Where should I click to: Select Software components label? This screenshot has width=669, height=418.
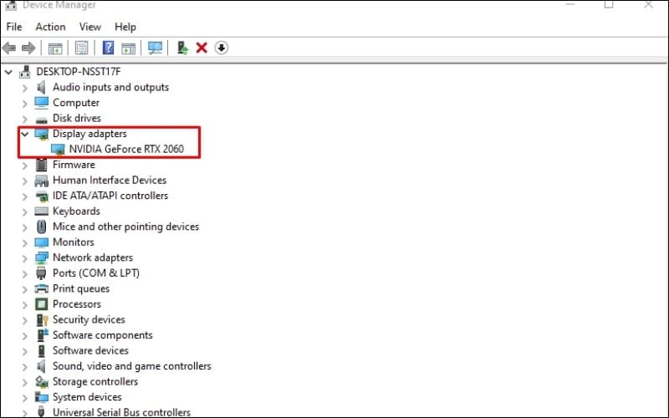pyautogui.click(x=102, y=335)
